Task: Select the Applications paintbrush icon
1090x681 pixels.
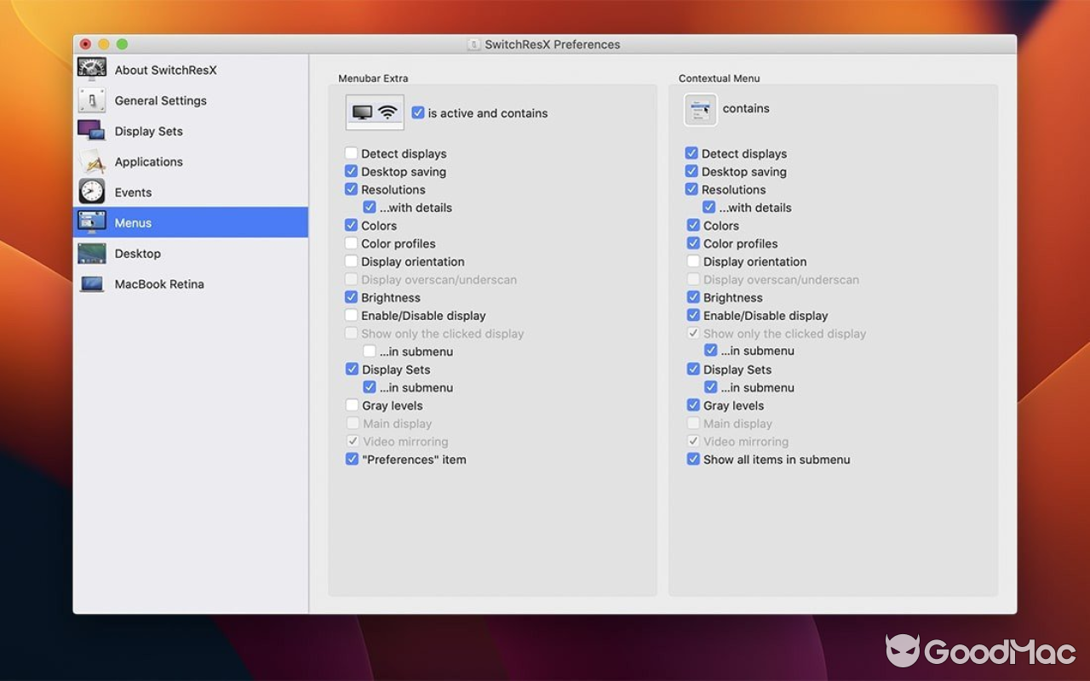Action: (91, 162)
